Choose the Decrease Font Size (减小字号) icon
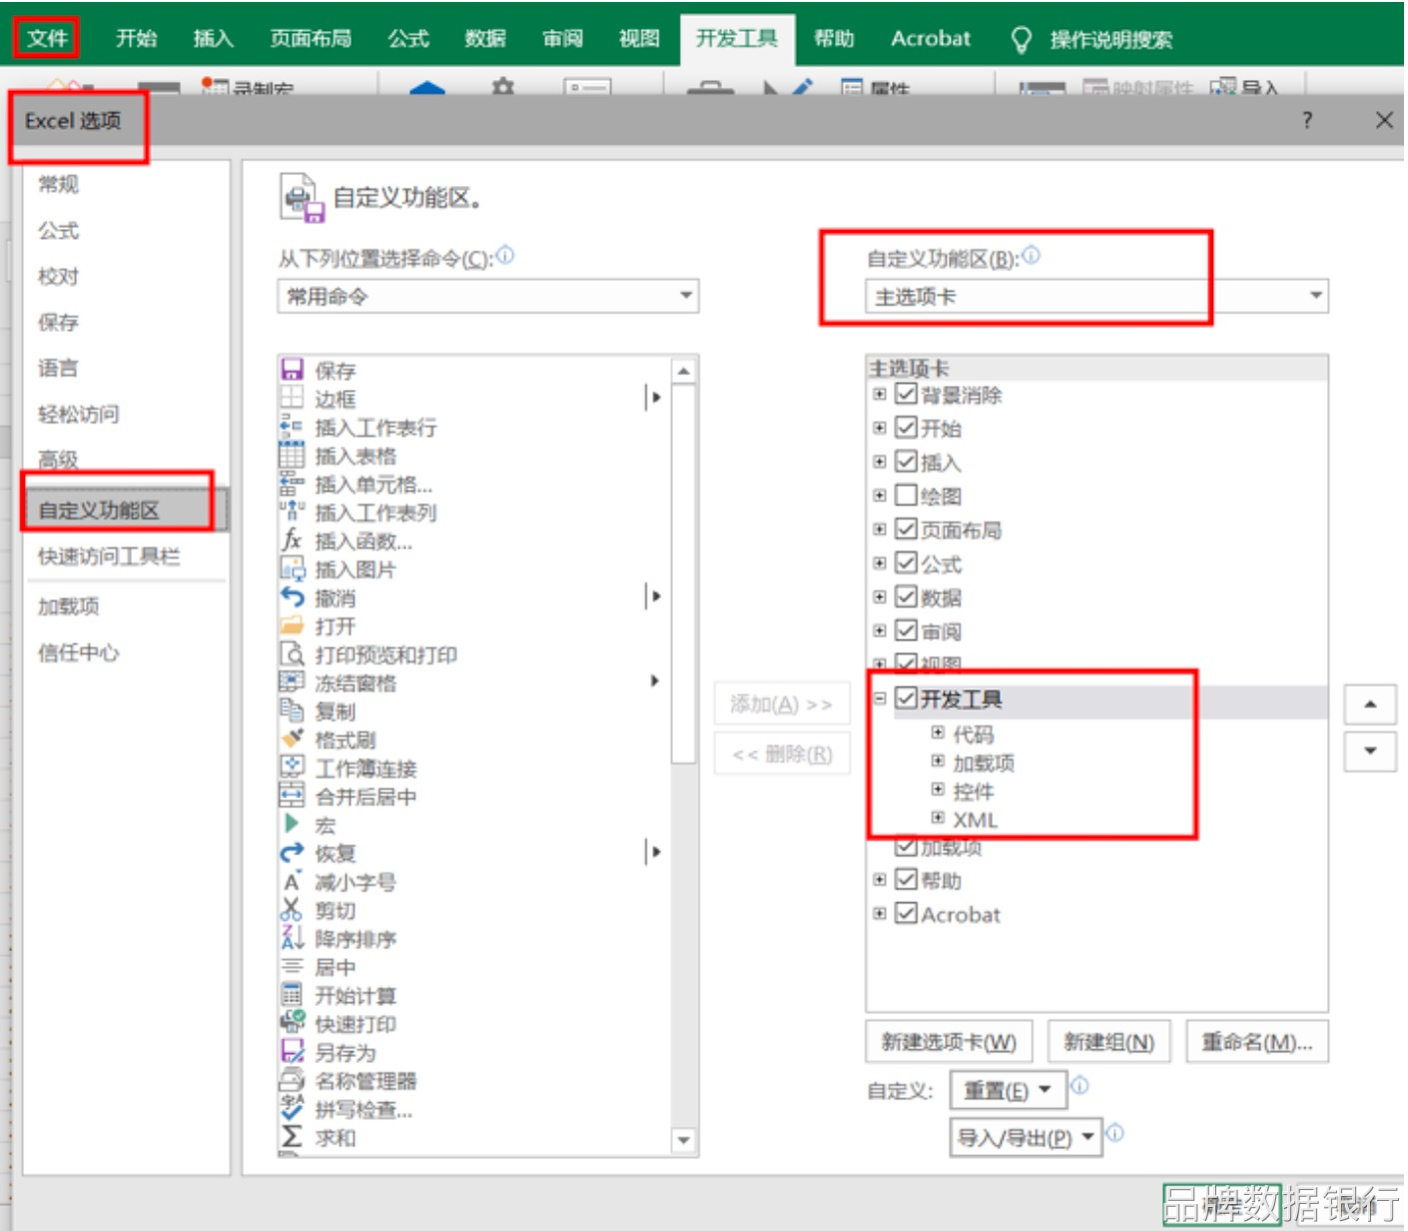 (x=292, y=881)
